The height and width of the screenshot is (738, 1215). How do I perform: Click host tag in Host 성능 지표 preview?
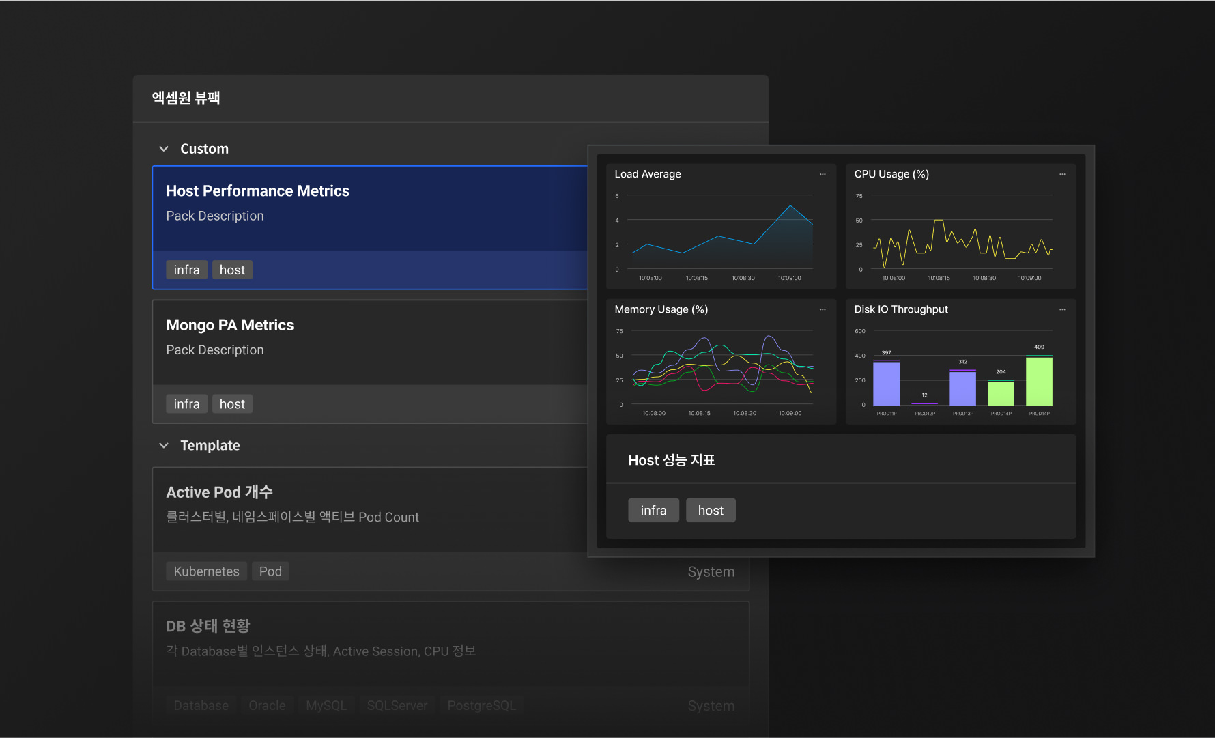(711, 511)
